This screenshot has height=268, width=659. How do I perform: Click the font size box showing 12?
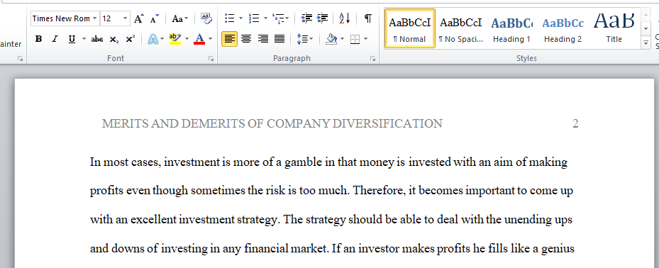(111, 18)
